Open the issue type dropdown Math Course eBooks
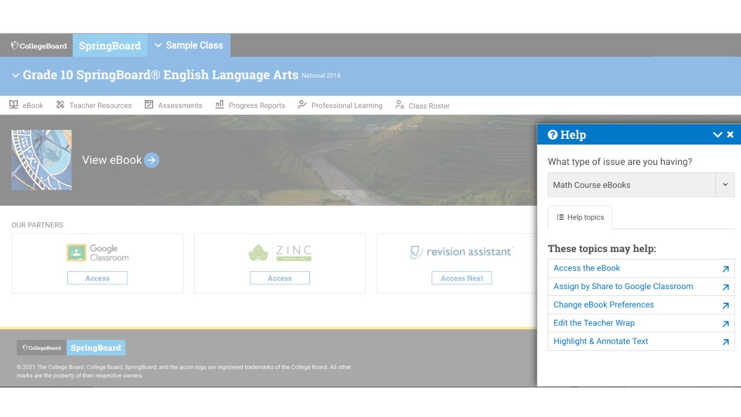The image size is (741, 417). point(641,185)
